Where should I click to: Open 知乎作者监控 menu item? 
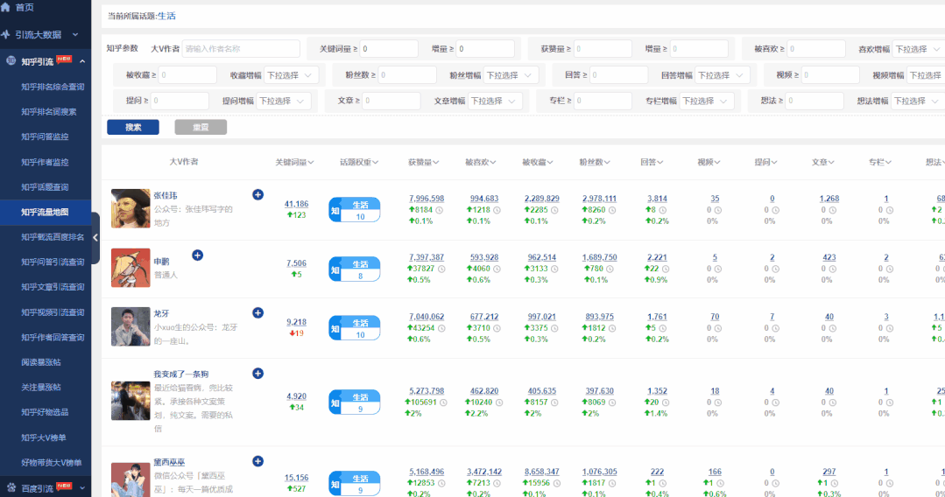click(x=45, y=162)
